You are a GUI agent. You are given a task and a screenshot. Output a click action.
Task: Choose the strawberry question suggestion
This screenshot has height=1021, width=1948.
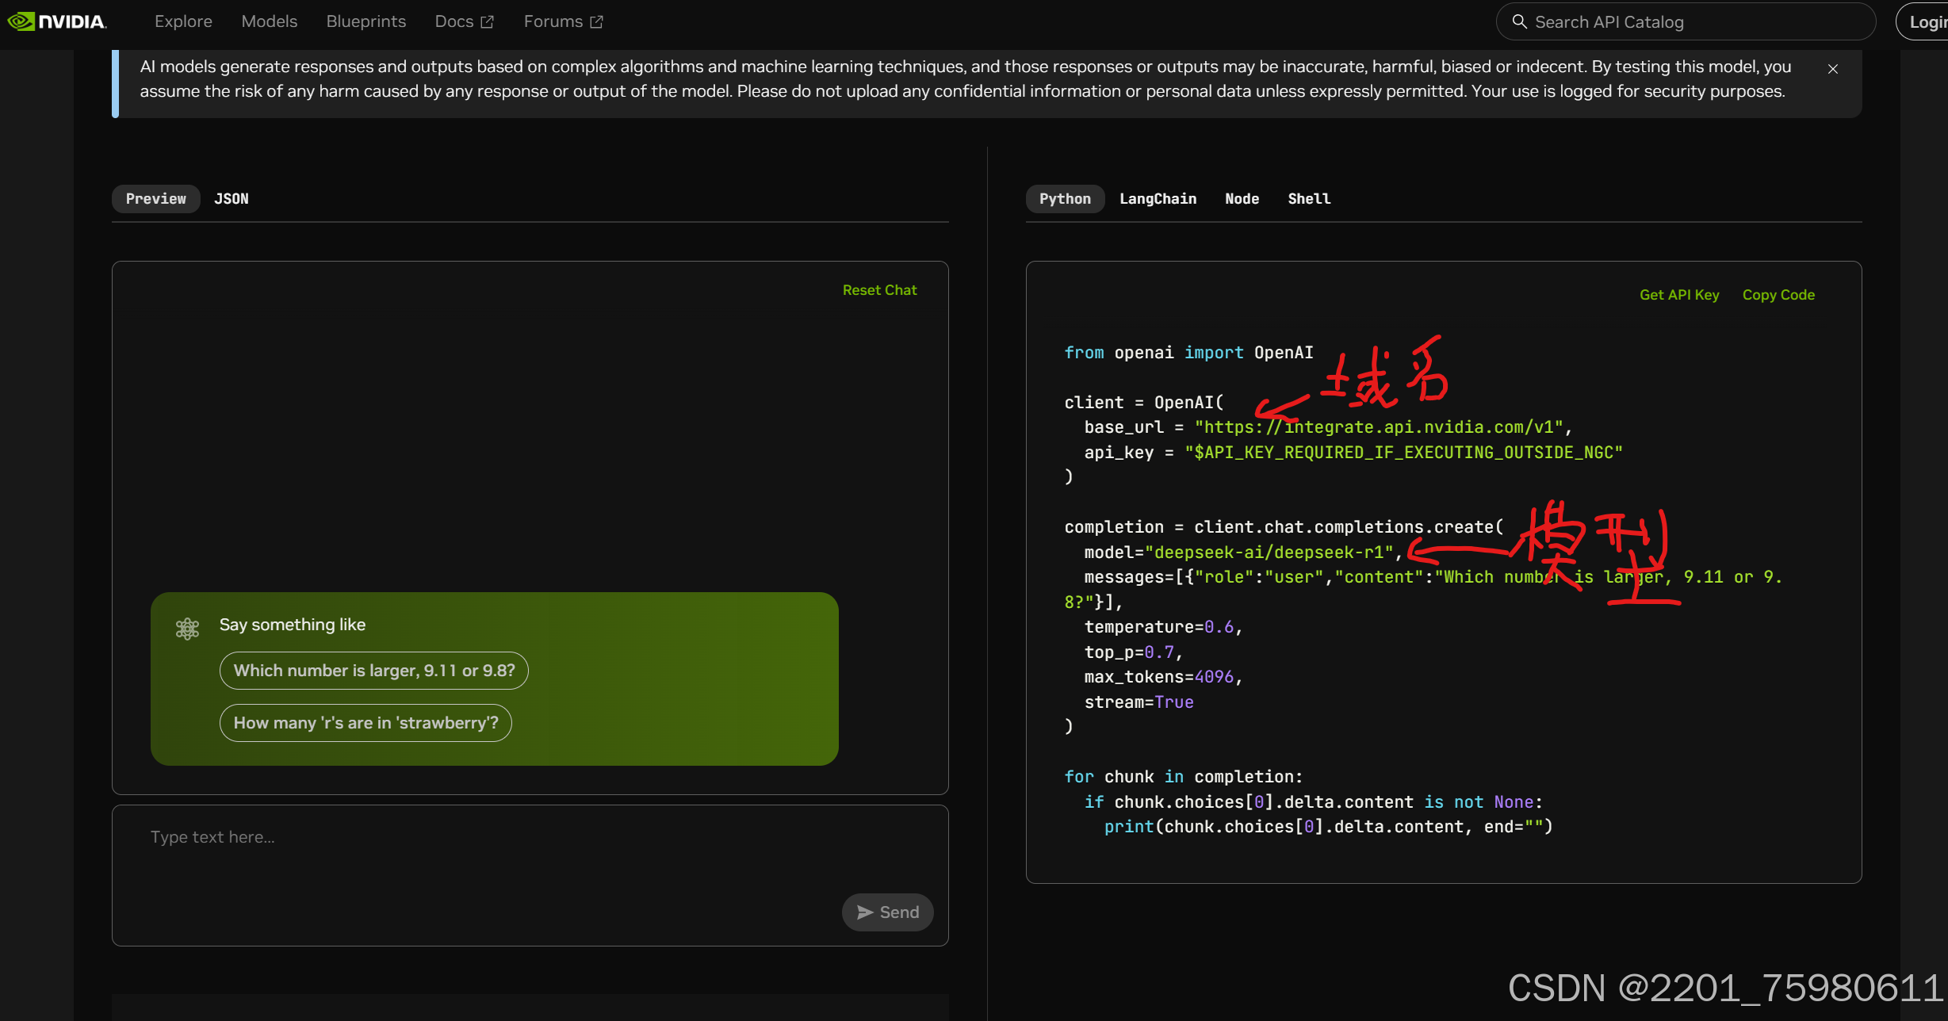[x=365, y=723]
